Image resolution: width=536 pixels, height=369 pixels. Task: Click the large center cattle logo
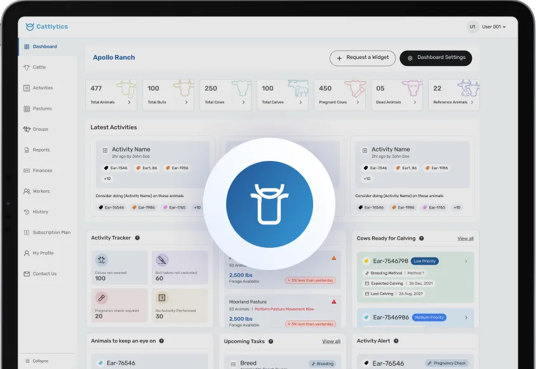tap(269, 204)
